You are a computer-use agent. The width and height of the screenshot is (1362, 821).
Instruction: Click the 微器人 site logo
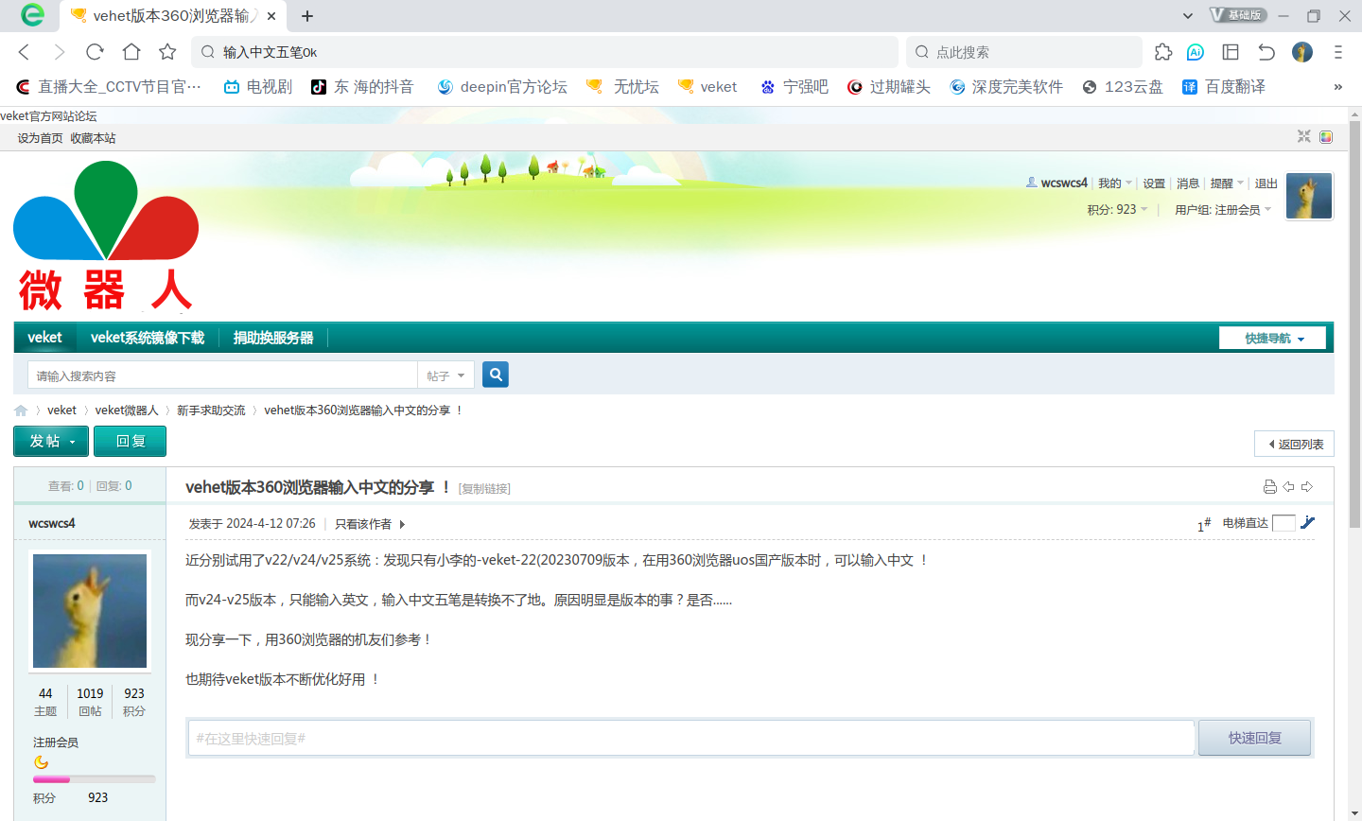106,236
